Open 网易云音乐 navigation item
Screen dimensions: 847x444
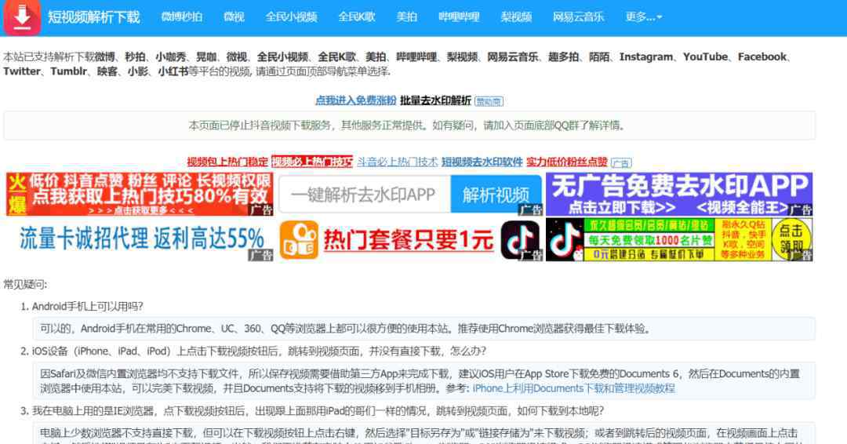(578, 16)
